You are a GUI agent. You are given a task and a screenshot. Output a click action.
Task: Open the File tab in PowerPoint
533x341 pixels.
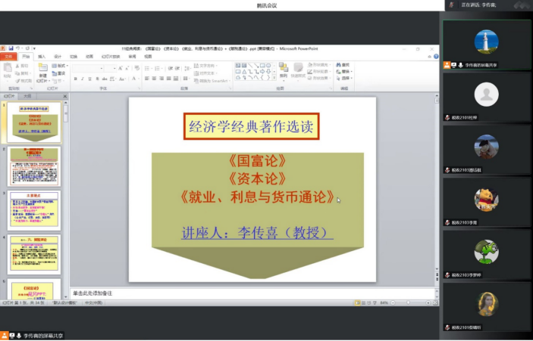[x=8, y=56]
